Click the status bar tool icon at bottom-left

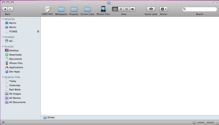coord(3,123)
